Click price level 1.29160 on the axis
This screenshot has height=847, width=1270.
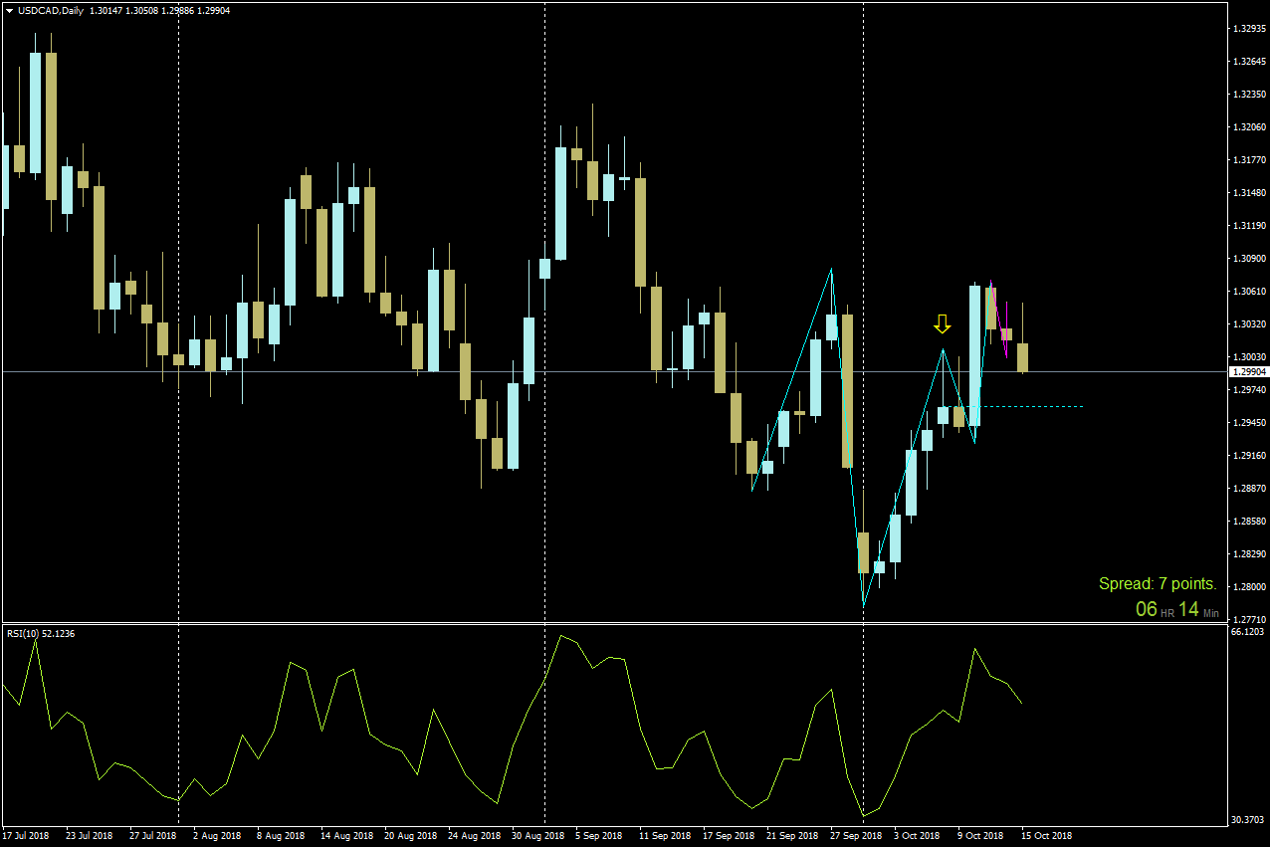click(x=1248, y=456)
